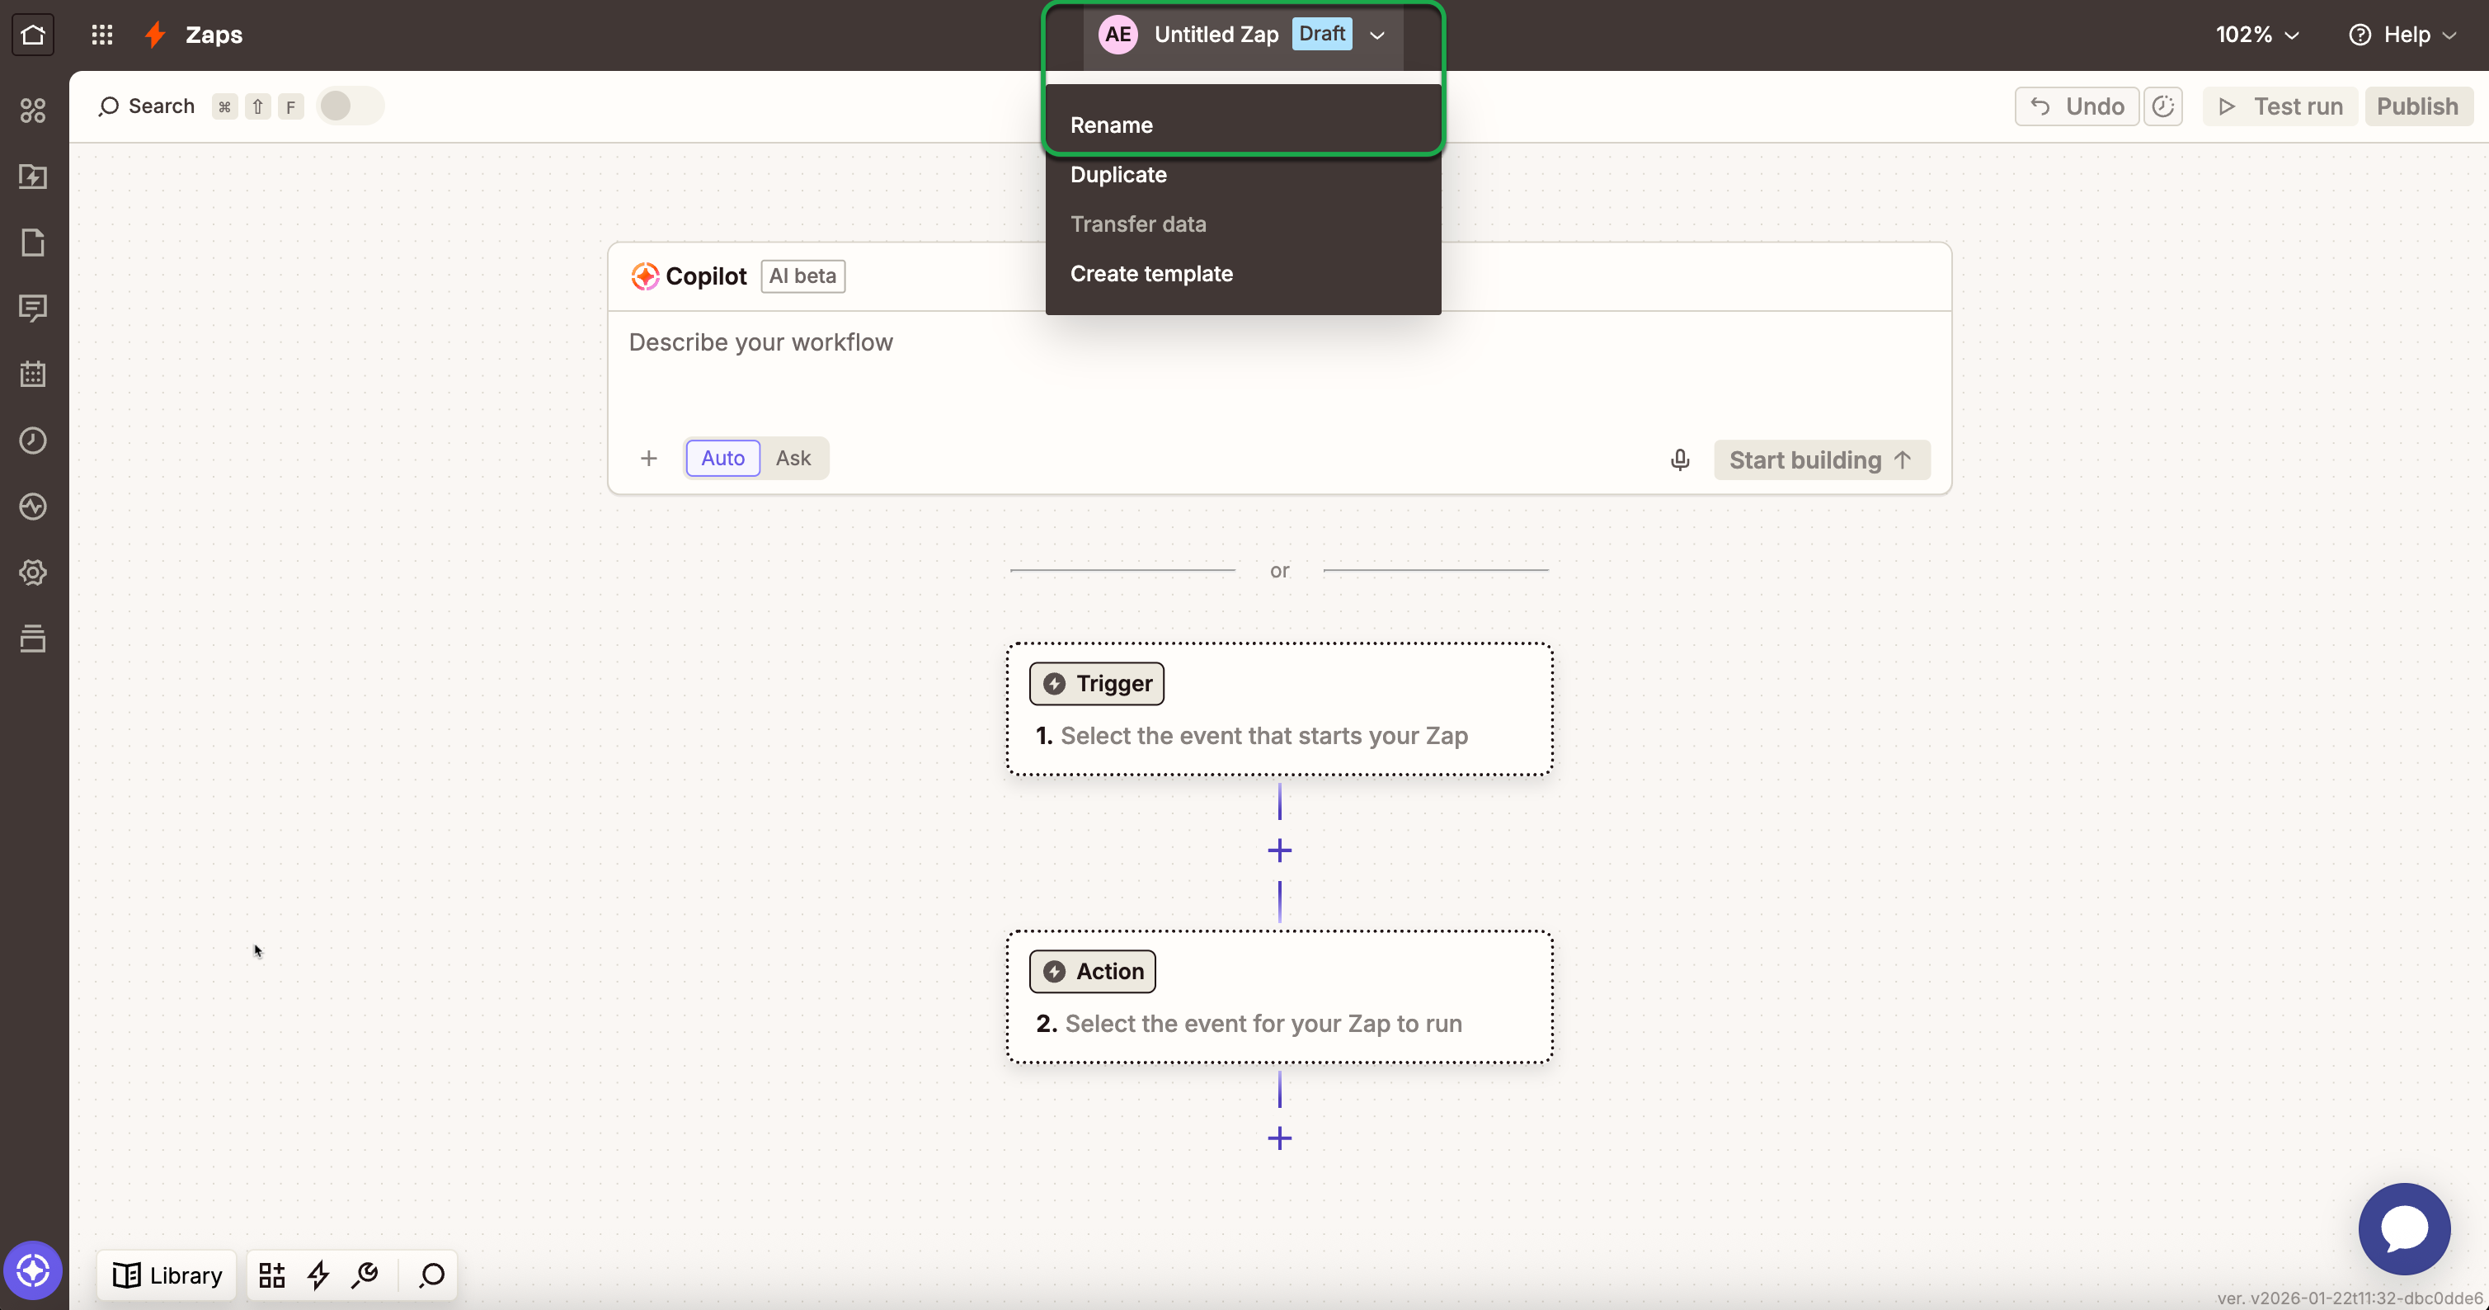
Task: Toggle the switch next to Search
Action: pyautogui.click(x=349, y=106)
